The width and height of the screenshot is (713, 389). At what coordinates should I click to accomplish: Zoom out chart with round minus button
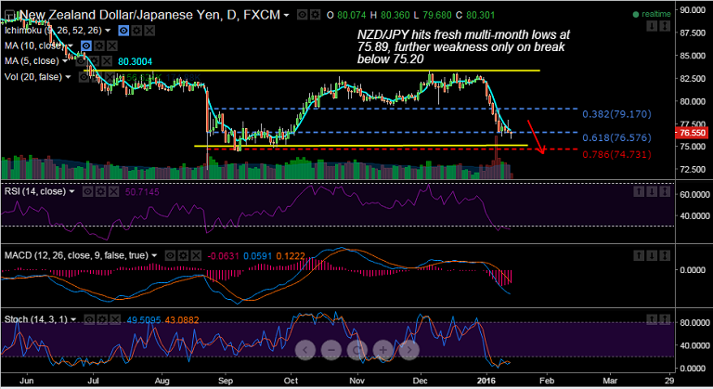tap(331, 350)
